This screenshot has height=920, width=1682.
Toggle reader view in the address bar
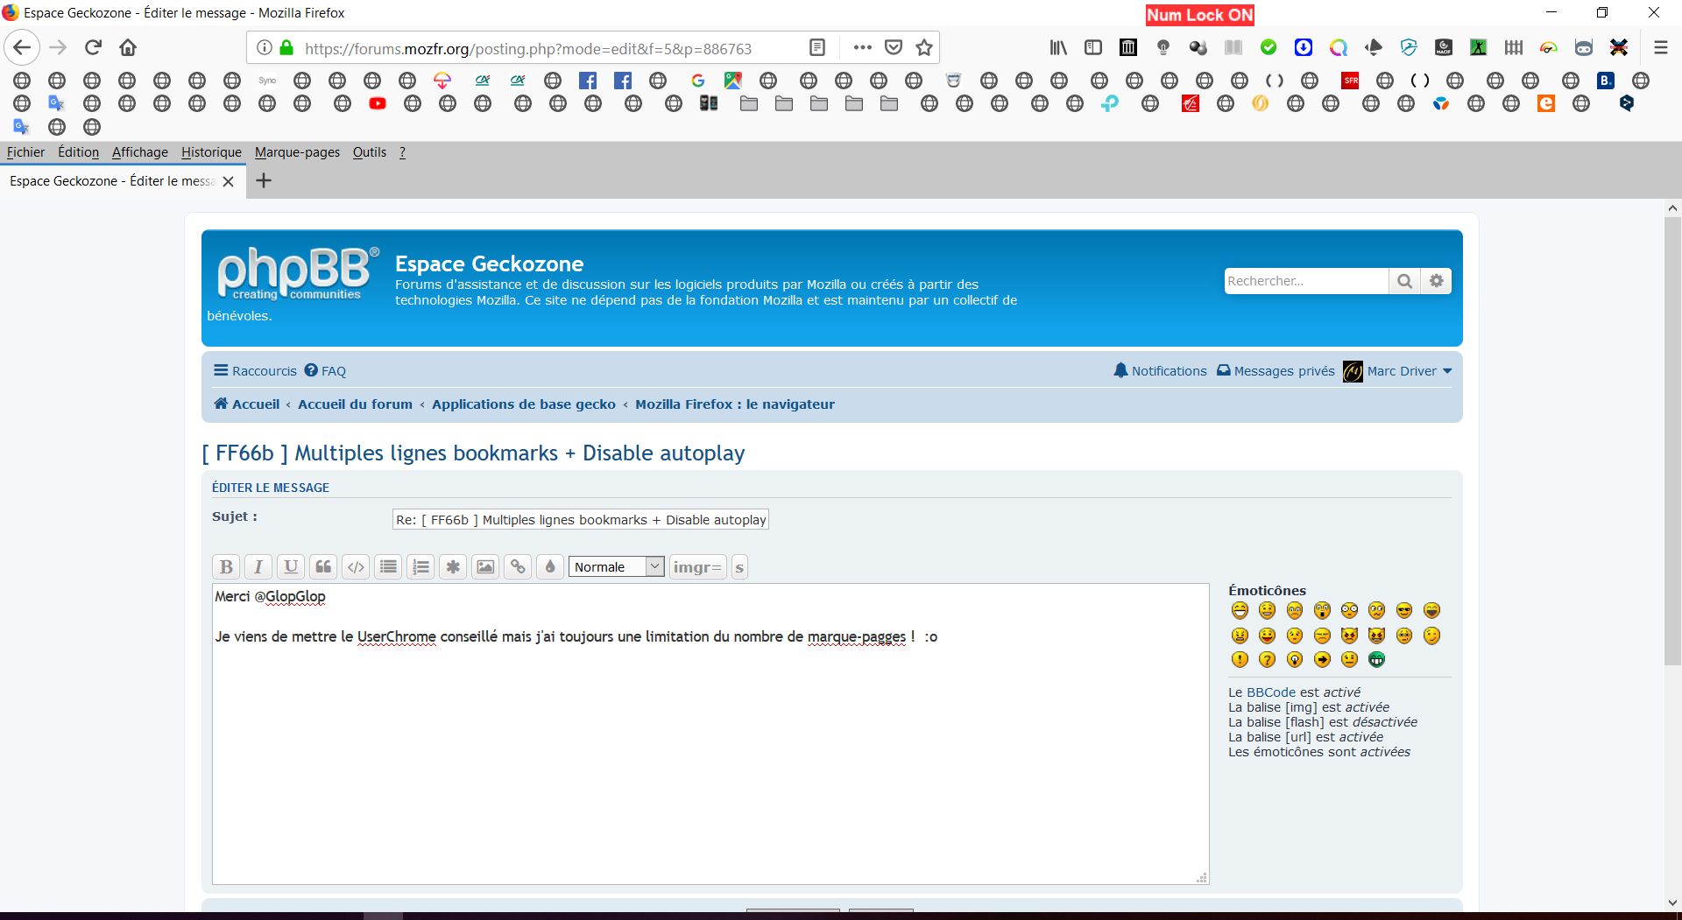tap(816, 47)
